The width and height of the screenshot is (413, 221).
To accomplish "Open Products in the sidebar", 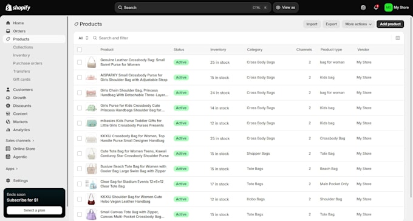I will tap(34, 39).
